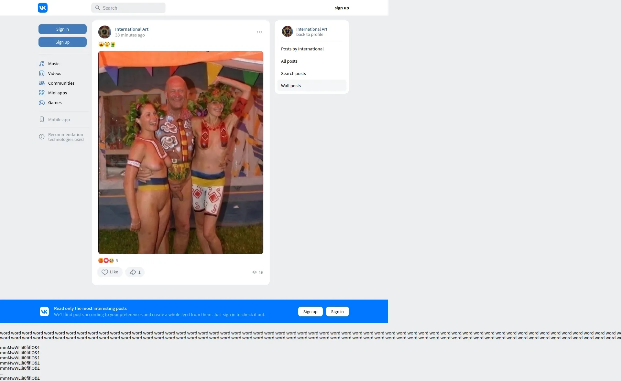
Task: Open Videos via its film icon
Action: pyautogui.click(x=42, y=73)
